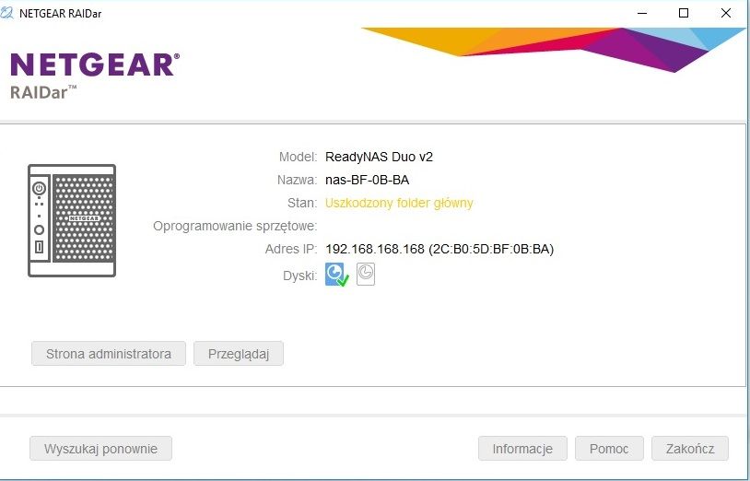Click the Stan label
The width and height of the screenshot is (750, 481).
[302, 204]
